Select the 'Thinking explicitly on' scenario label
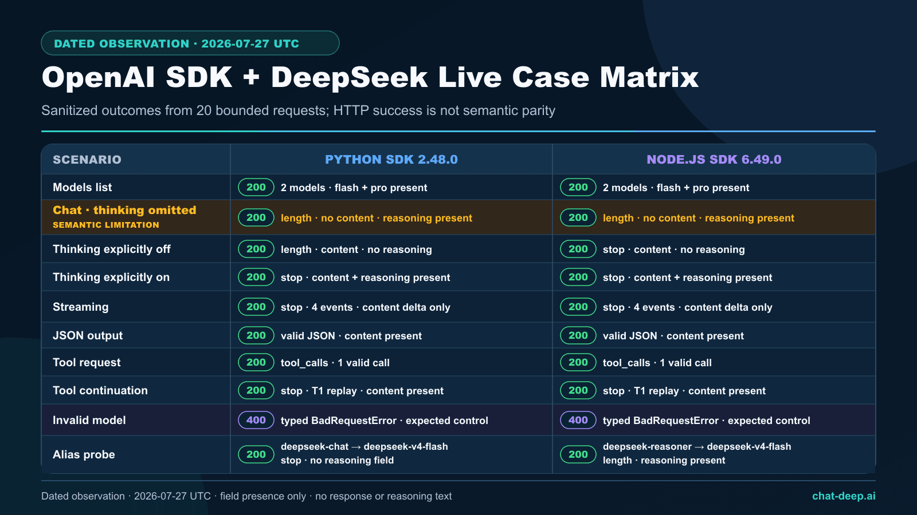Image resolution: width=917 pixels, height=515 pixels. click(x=111, y=278)
